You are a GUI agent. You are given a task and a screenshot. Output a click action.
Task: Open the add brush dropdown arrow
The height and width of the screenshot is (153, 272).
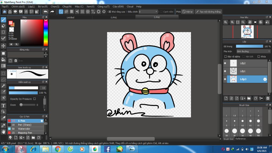24,138
